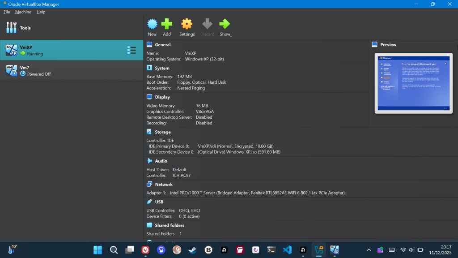The image size is (458, 258).
Task: Click the Audio section heading
Action: 161,161
